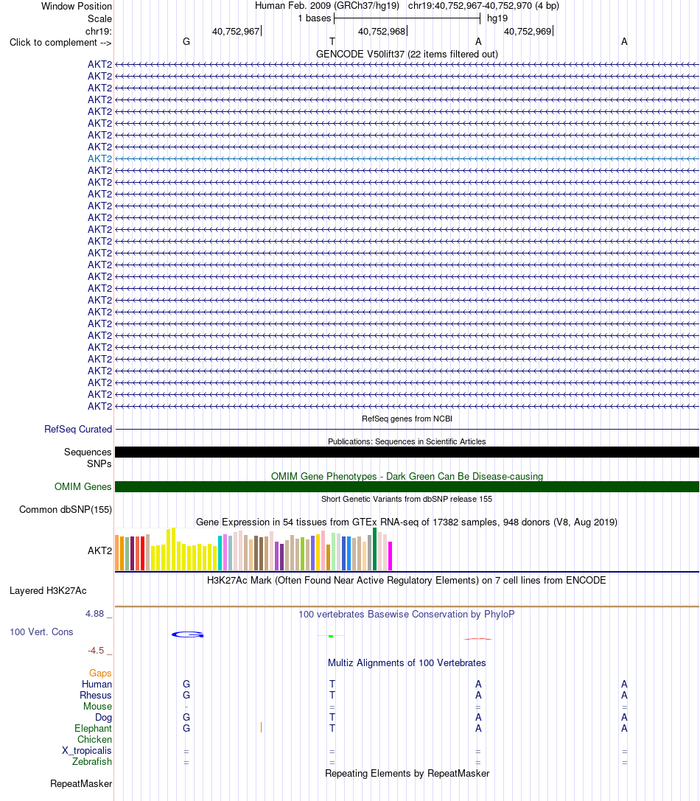Open "Repeating Elements by RepeatMasker" title

pyautogui.click(x=407, y=774)
